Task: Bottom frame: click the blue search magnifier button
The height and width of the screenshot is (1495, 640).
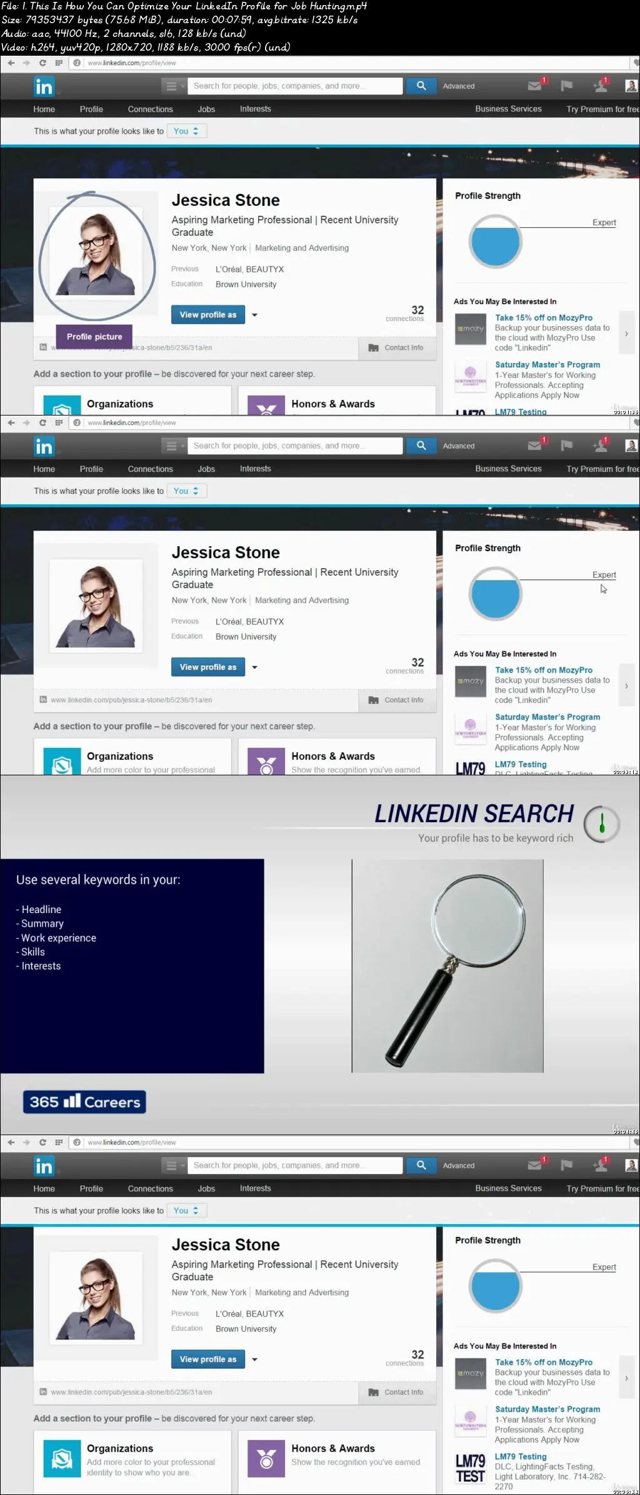Action: [x=421, y=1165]
